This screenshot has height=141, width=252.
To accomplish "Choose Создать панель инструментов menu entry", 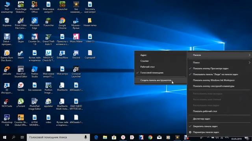I will 160,80.
